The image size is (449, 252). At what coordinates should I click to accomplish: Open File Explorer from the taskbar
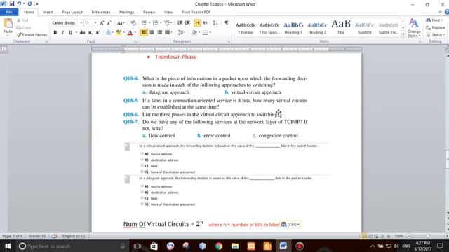[x=235, y=246]
